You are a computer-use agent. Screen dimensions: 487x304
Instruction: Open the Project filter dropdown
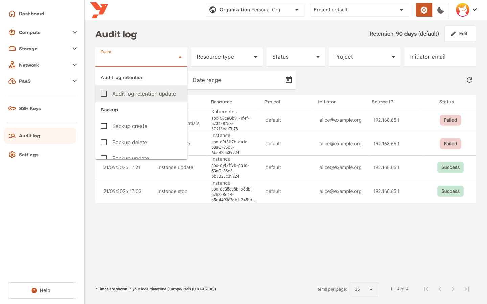point(365,57)
